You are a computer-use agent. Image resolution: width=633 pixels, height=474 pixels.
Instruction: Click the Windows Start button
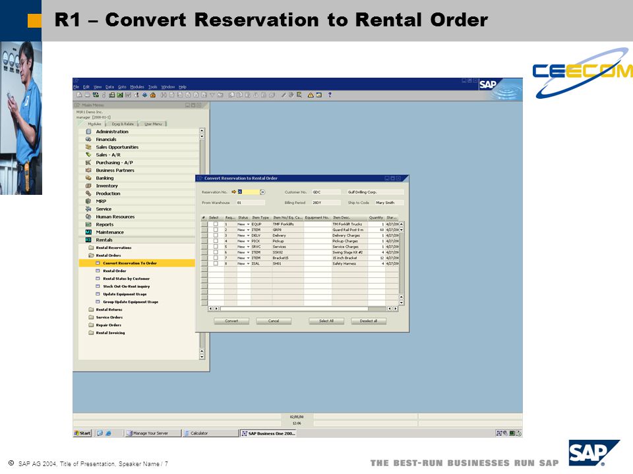coord(82,433)
